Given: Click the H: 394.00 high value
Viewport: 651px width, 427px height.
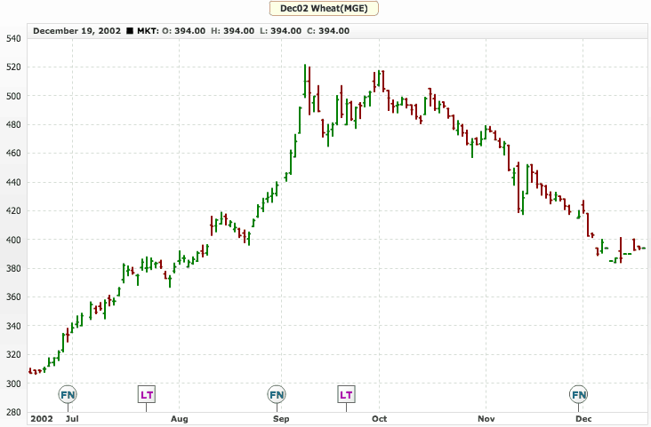Looking at the screenshot, I should pyautogui.click(x=232, y=31).
